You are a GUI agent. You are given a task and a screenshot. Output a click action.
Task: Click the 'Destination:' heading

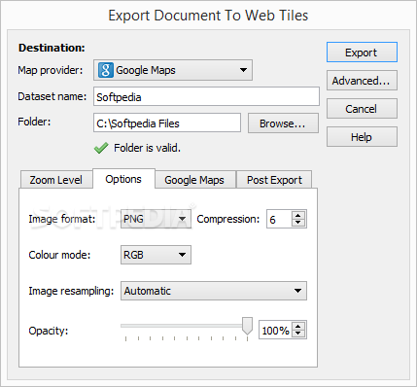pos(52,48)
